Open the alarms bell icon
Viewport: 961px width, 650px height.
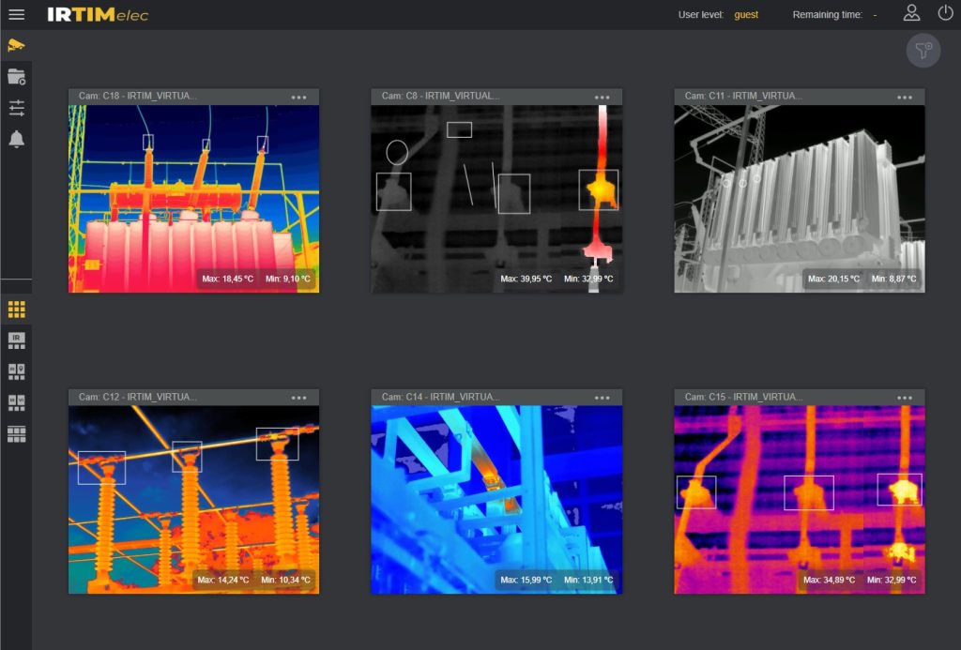coord(16,140)
